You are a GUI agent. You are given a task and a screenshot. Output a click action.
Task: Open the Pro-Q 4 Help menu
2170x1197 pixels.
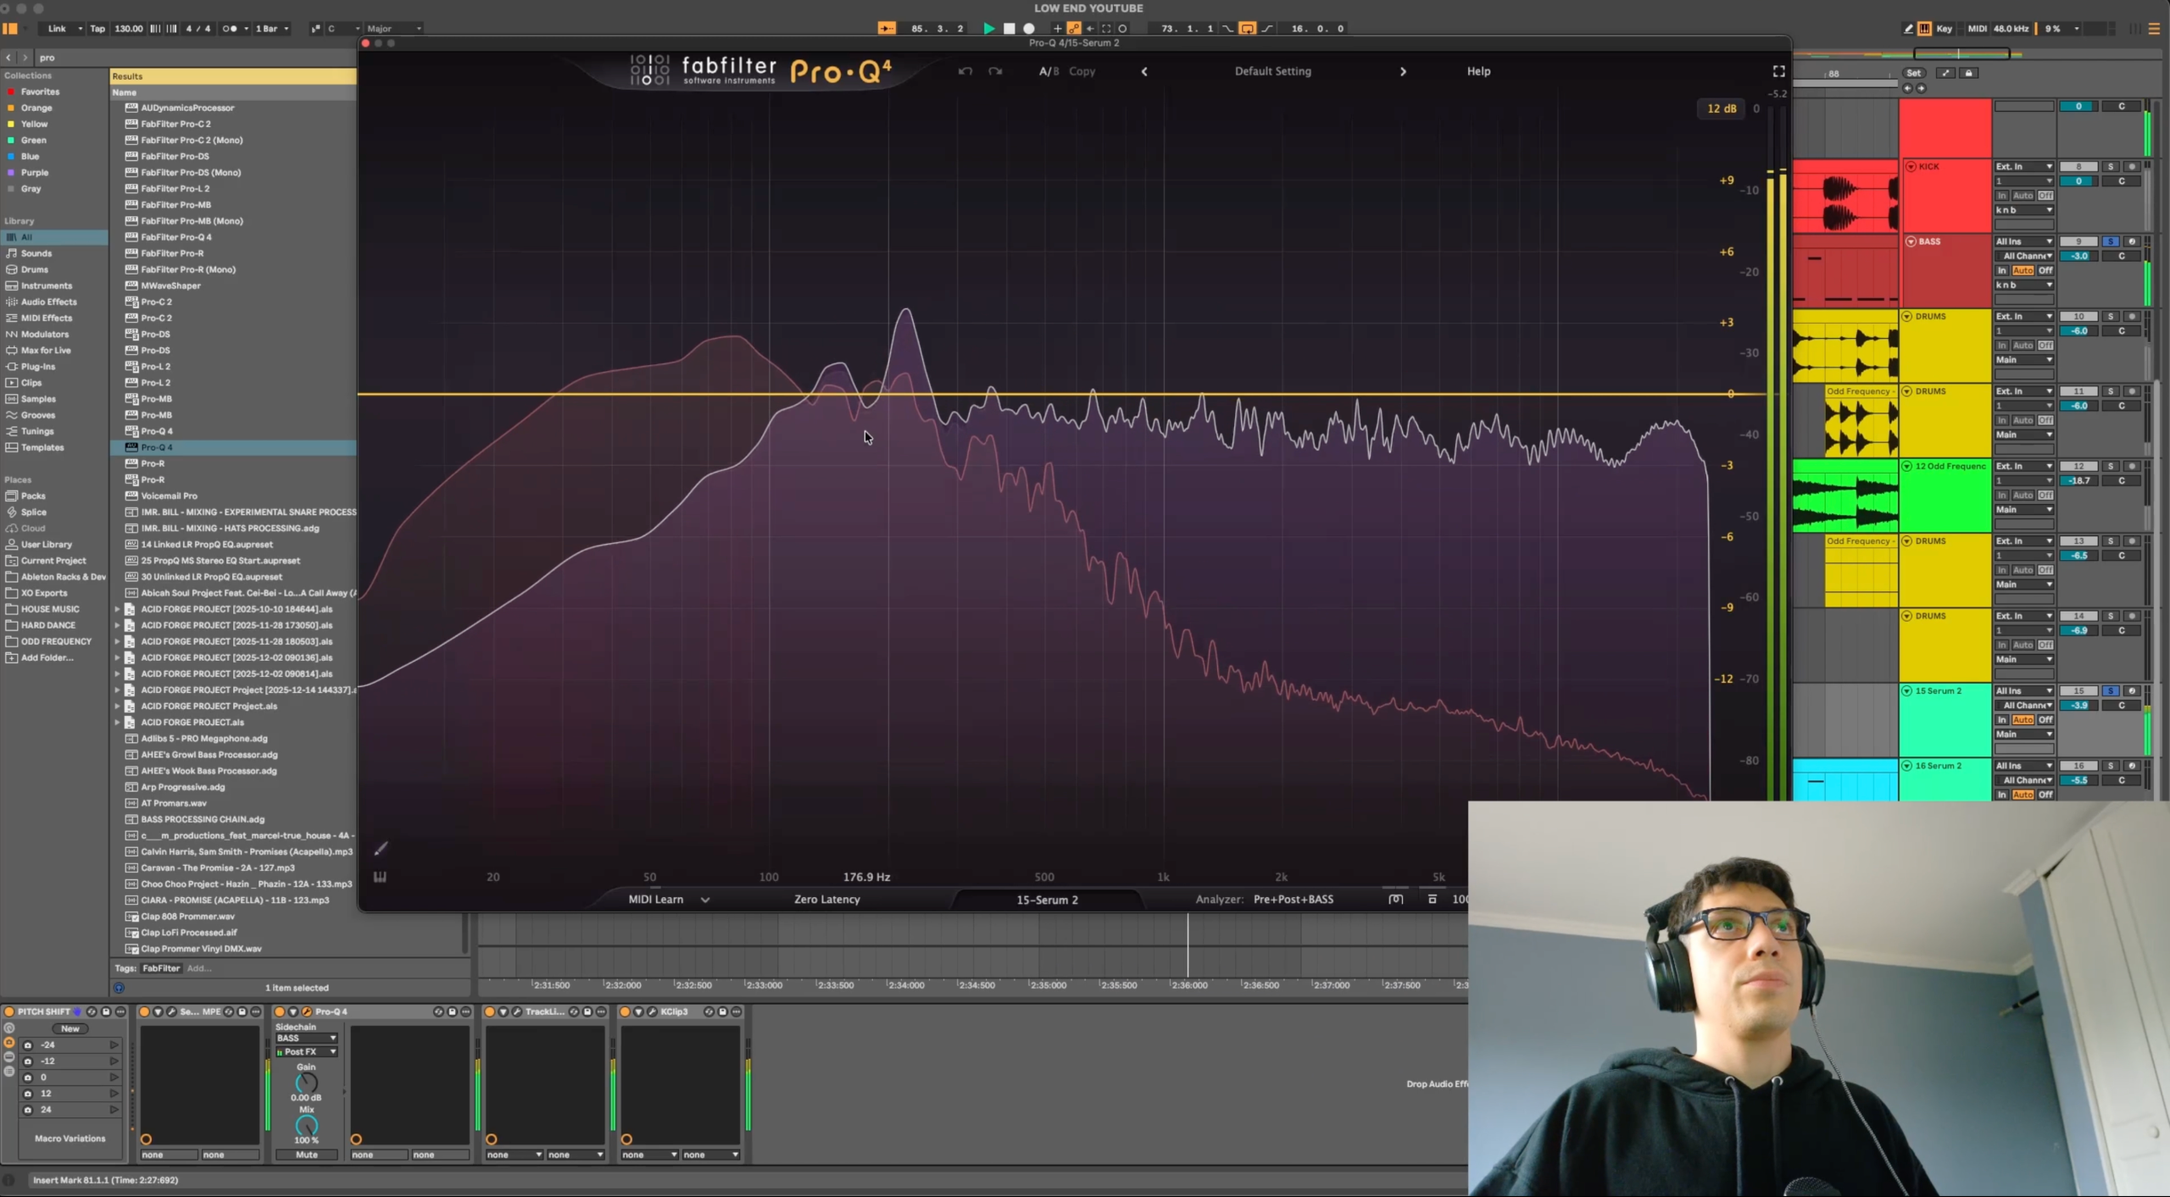point(1478,71)
